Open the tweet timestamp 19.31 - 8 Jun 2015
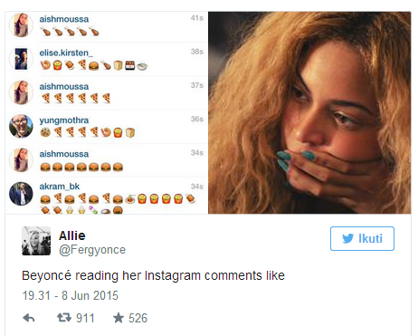 (71, 295)
